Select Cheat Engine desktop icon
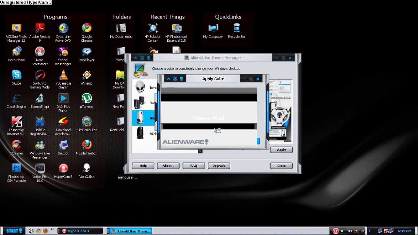 (16, 101)
